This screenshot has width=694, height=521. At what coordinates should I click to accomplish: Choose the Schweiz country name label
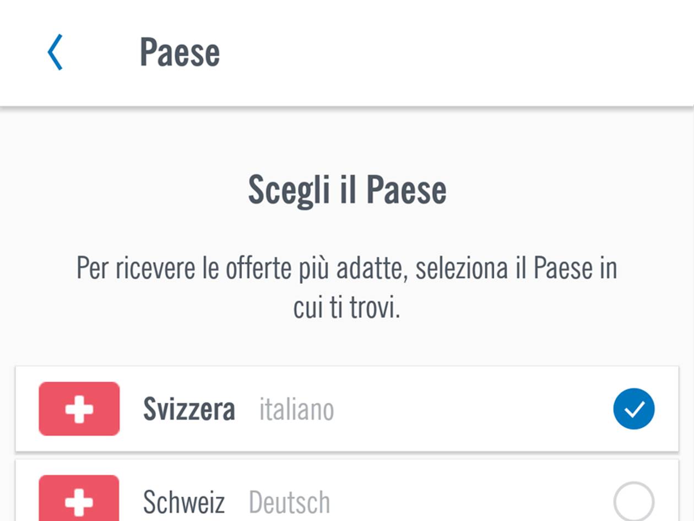tap(184, 502)
